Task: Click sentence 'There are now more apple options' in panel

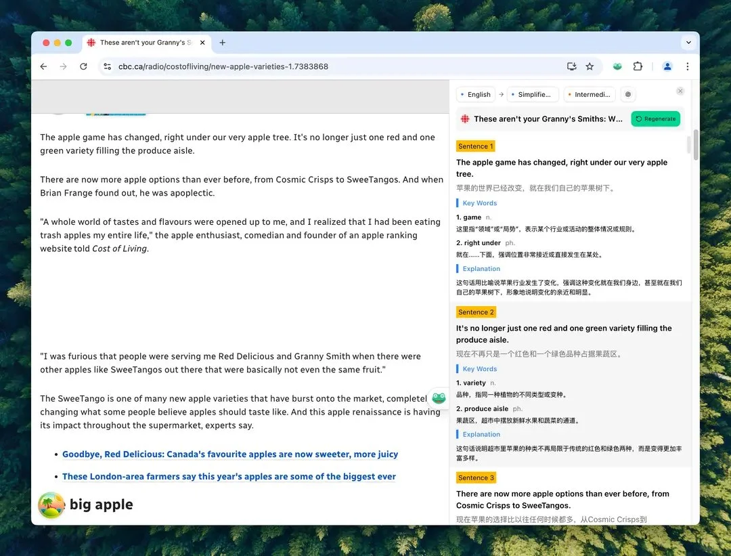Action: (562, 500)
